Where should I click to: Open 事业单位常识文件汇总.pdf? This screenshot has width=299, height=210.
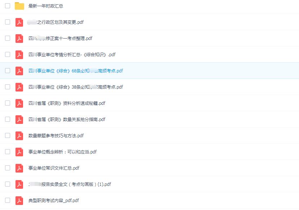point(54,168)
